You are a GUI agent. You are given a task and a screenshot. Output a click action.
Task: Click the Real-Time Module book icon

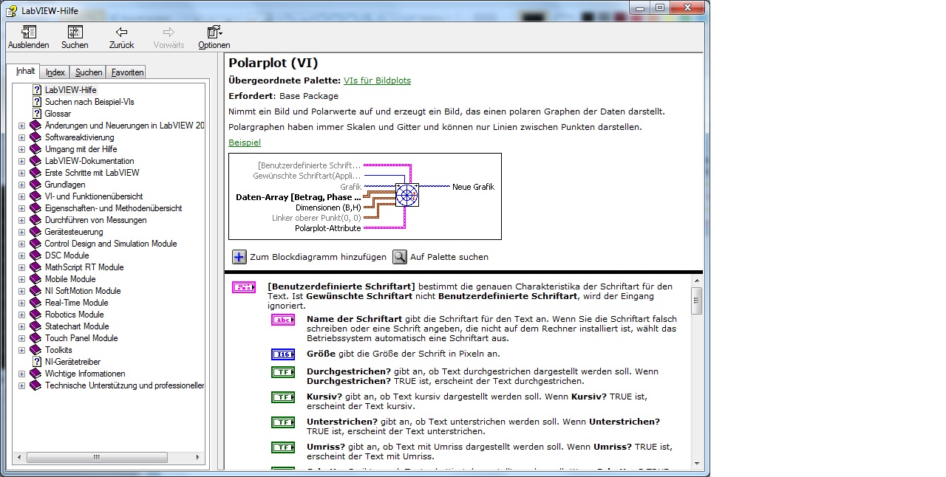coord(35,303)
